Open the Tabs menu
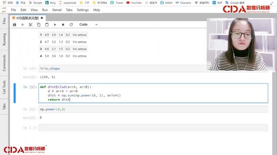The height and width of the screenshot is (155, 277). 69,10
